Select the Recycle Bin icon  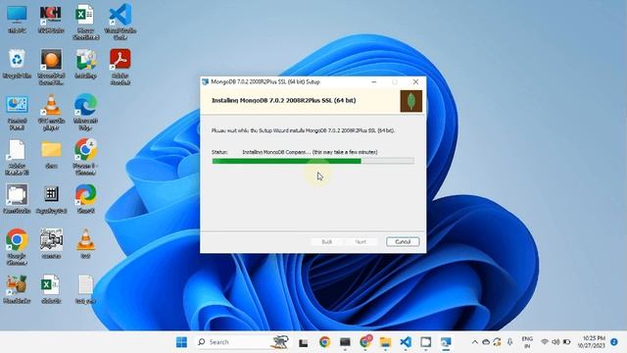17,64
